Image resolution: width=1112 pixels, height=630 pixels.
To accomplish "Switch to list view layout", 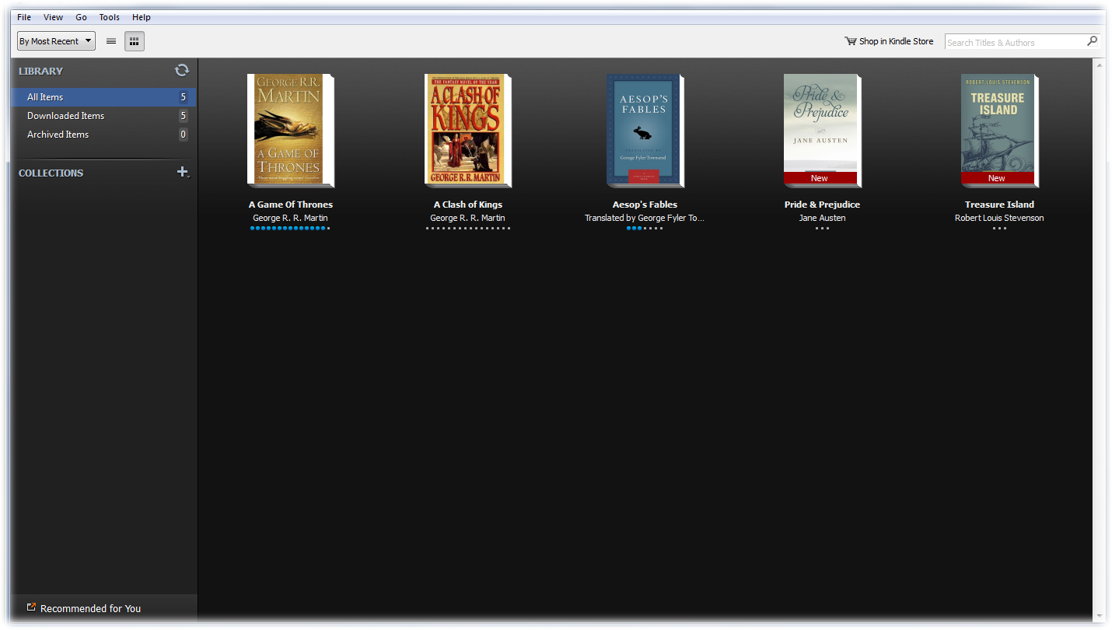I will (x=111, y=41).
